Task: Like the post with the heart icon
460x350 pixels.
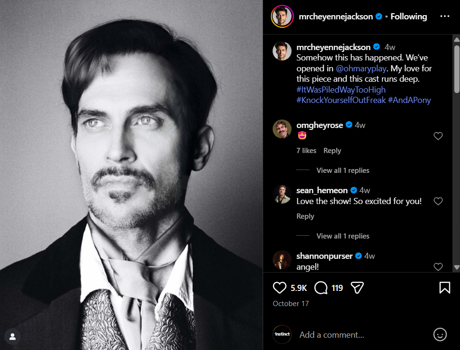Action: click(280, 288)
